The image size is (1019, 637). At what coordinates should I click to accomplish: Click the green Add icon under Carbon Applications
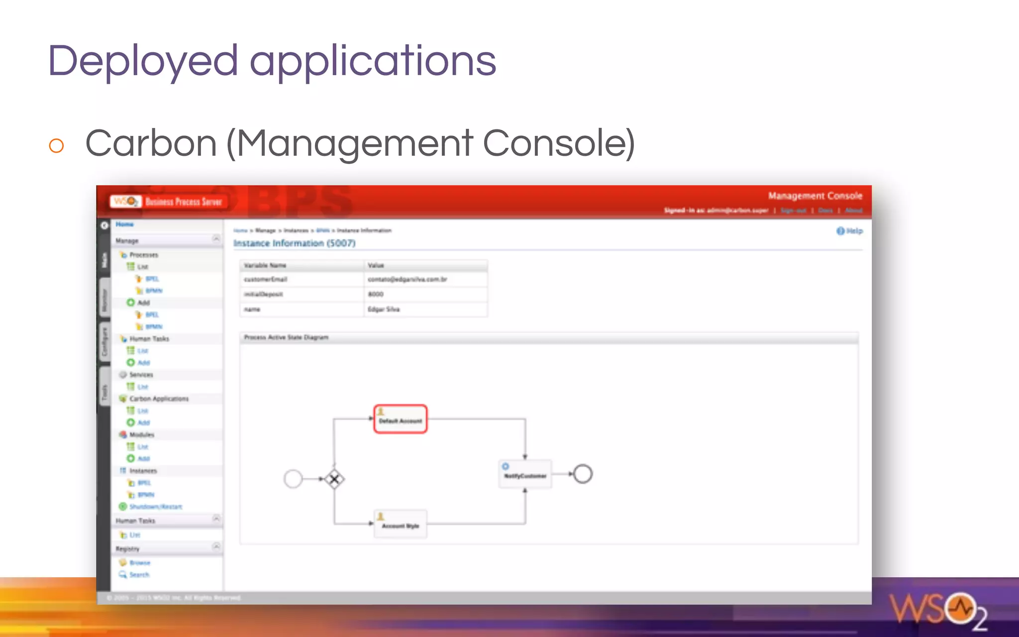click(x=131, y=423)
